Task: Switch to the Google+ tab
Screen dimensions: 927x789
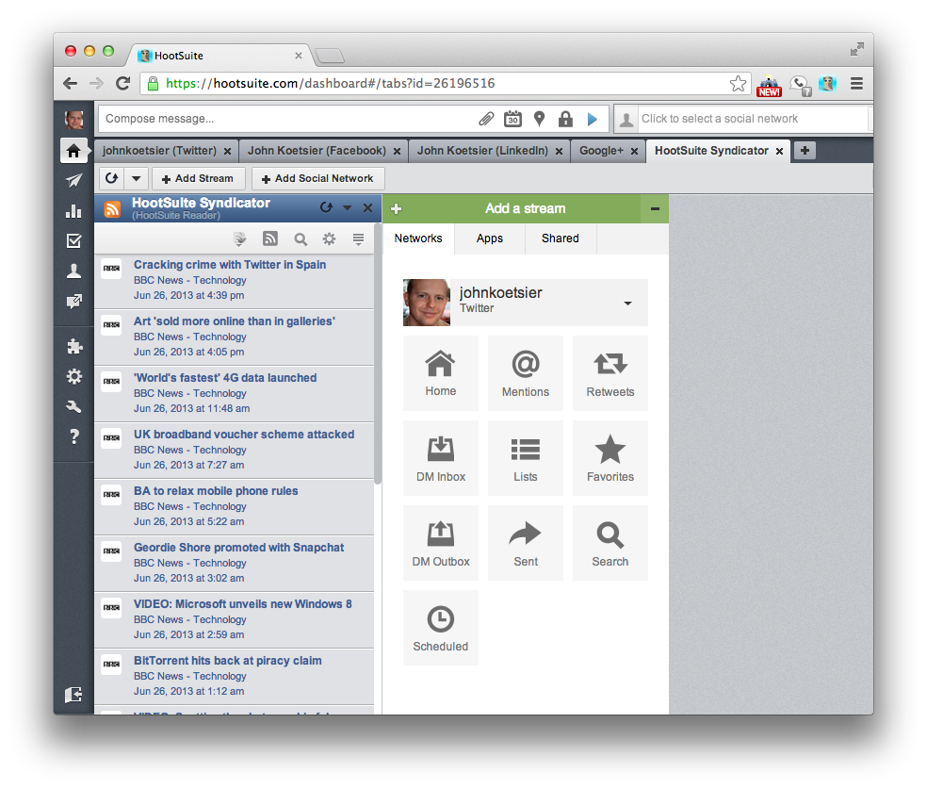Action: [601, 151]
